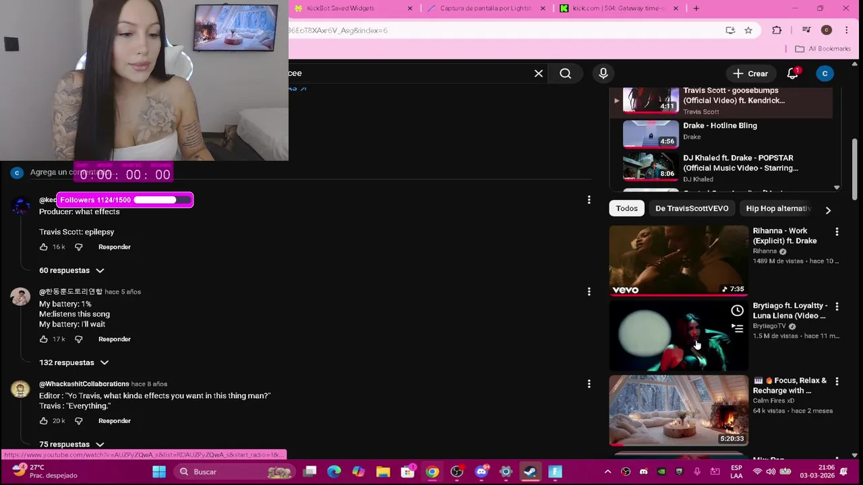This screenshot has height=485, width=863.
Task: Open the YouTube account avatar menu
Action: pos(825,73)
